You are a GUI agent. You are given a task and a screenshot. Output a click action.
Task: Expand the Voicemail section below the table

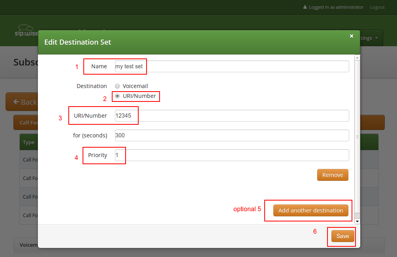[26, 245]
